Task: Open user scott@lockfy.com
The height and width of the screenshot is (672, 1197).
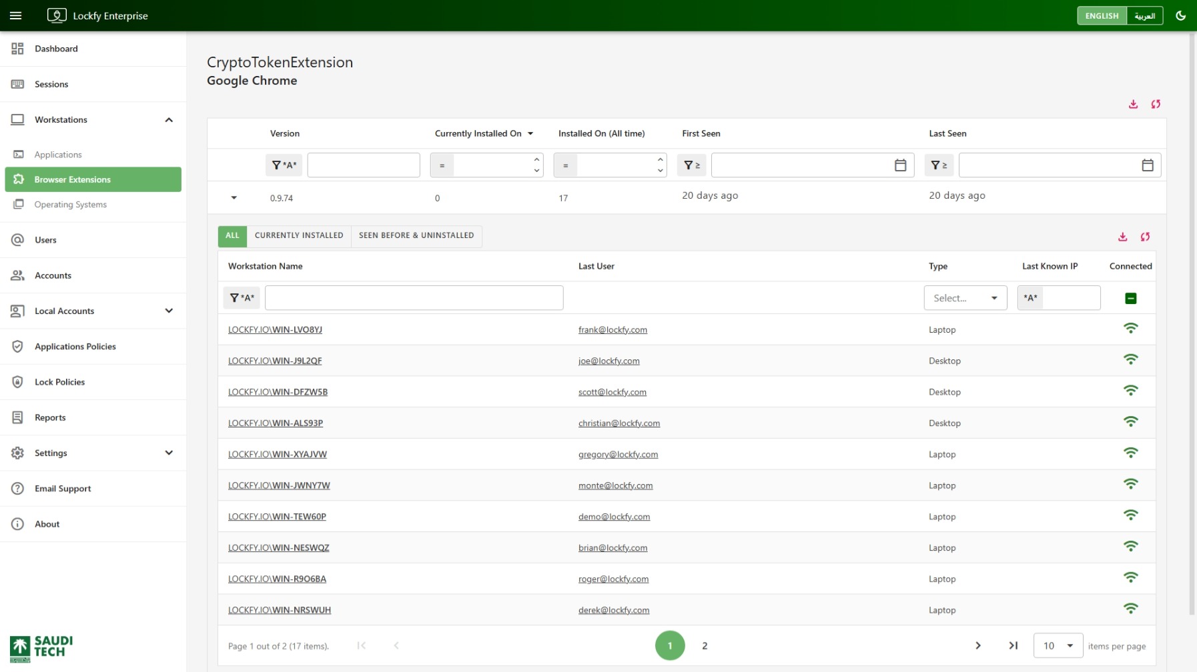Action: tap(612, 392)
